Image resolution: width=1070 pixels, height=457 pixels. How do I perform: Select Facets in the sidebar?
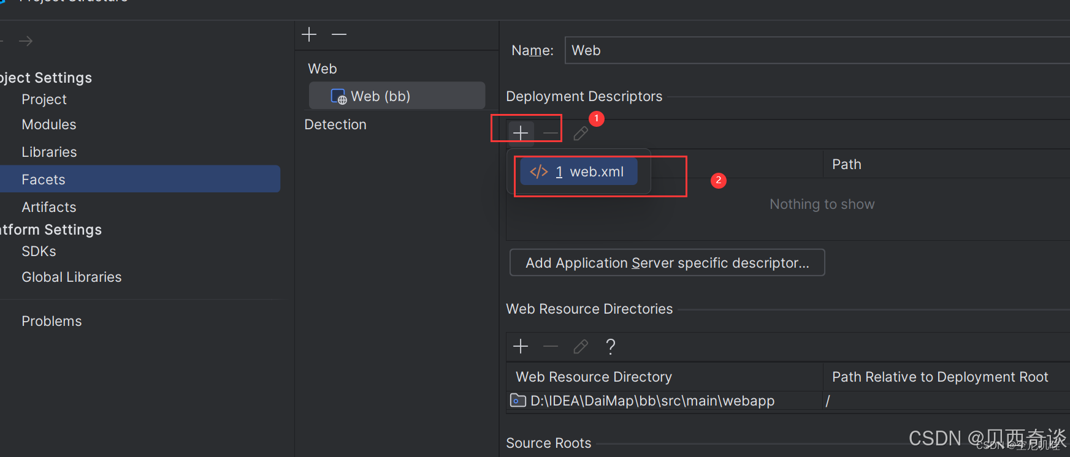tap(44, 179)
